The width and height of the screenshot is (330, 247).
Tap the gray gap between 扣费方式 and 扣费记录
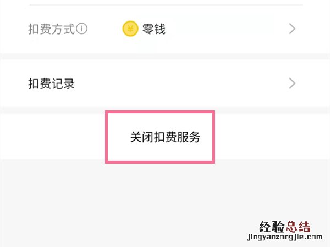click(x=165, y=56)
